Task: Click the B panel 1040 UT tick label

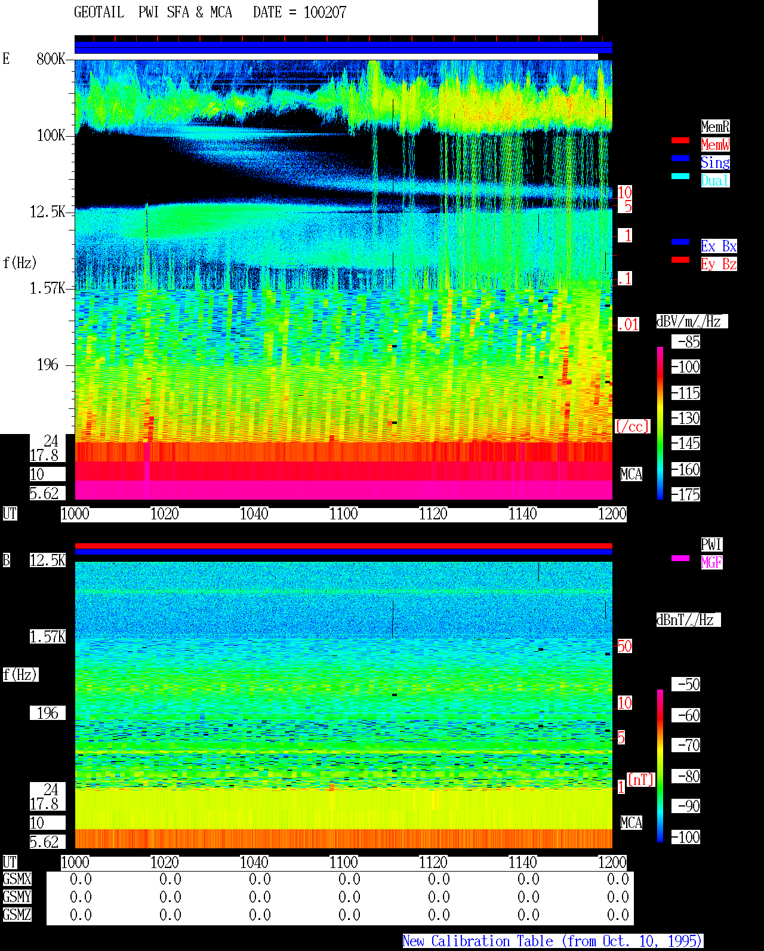Action: [x=254, y=862]
